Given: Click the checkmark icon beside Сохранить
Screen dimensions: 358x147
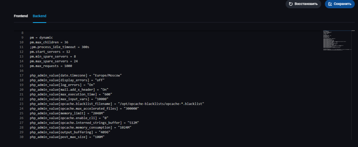Looking at the screenshot, I should 330,4.
